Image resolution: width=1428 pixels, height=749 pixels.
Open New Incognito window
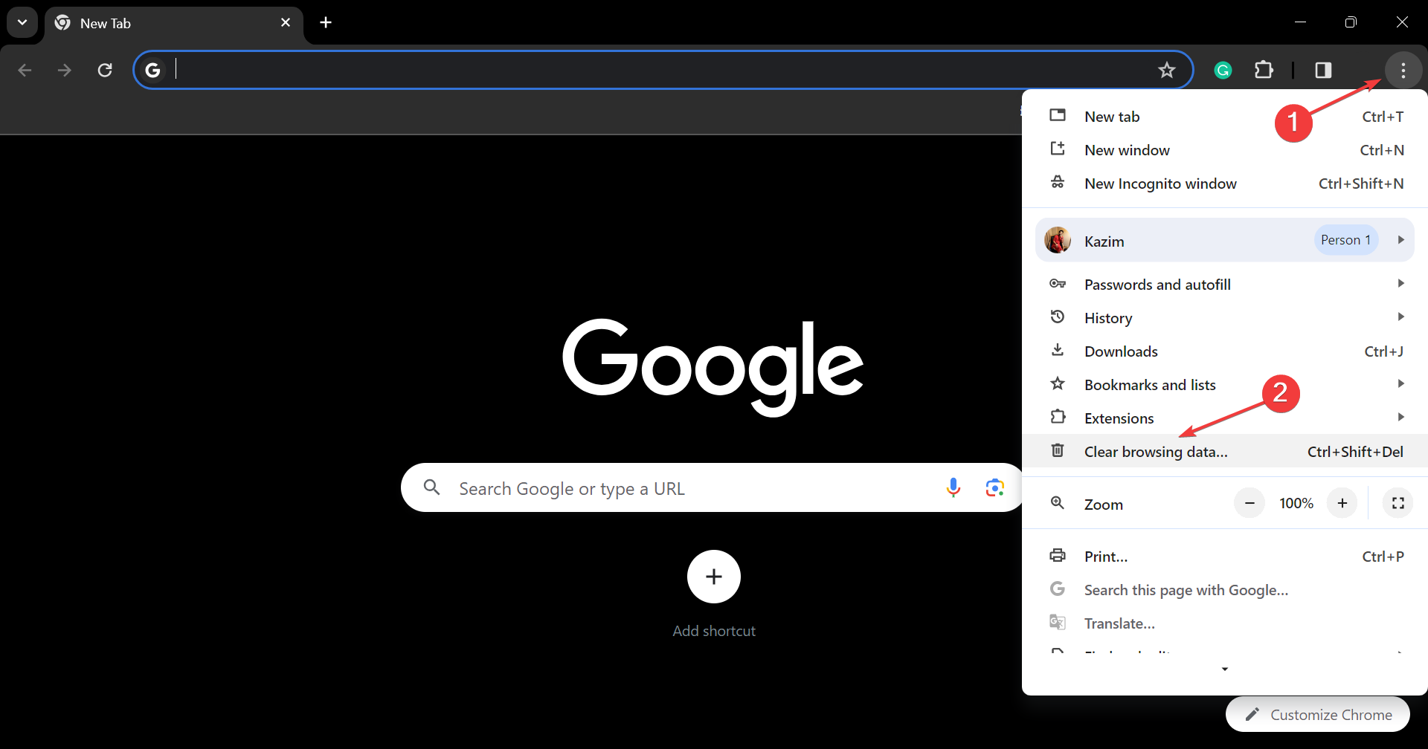click(1225, 184)
